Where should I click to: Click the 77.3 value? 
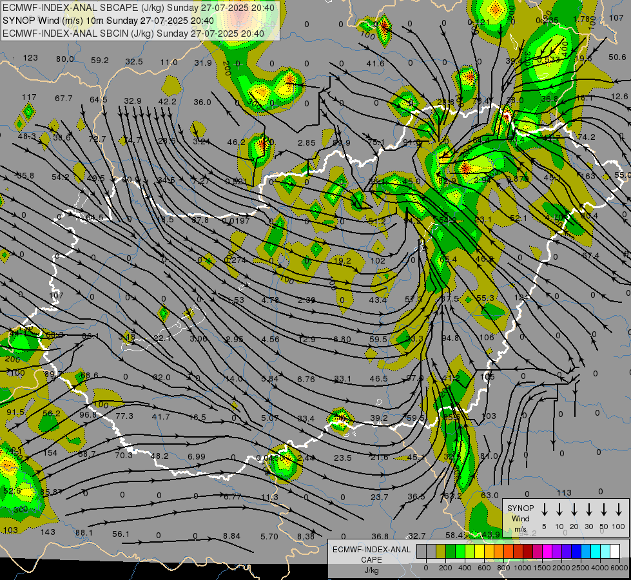point(124,416)
